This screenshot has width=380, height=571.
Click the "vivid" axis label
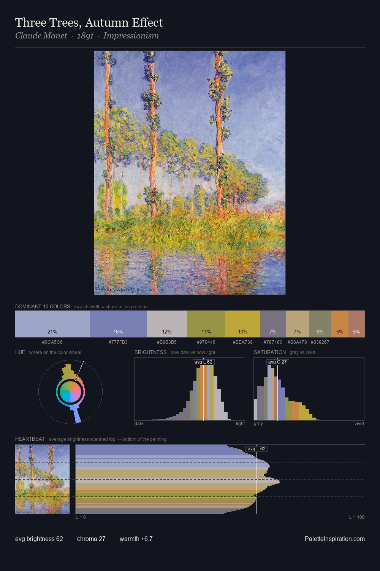pyautogui.click(x=359, y=424)
